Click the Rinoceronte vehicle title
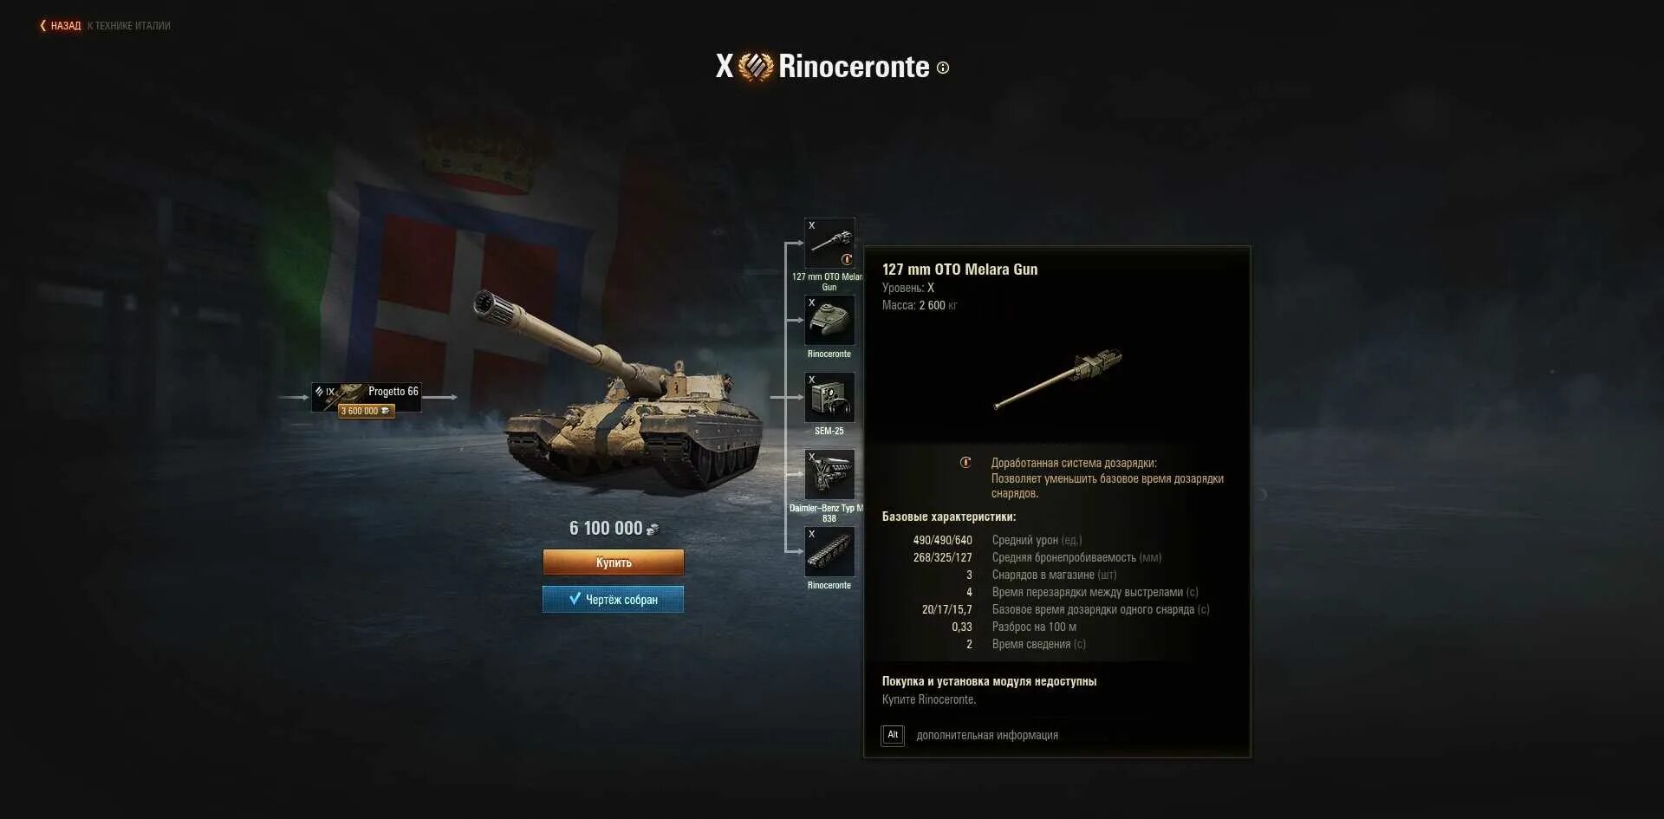Image resolution: width=1664 pixels, height=819 pixels. (854, 67)
